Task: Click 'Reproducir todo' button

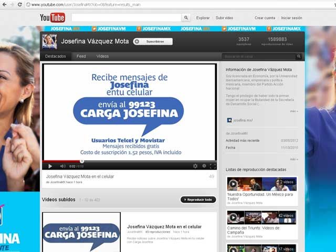Action: click(198, 199)
